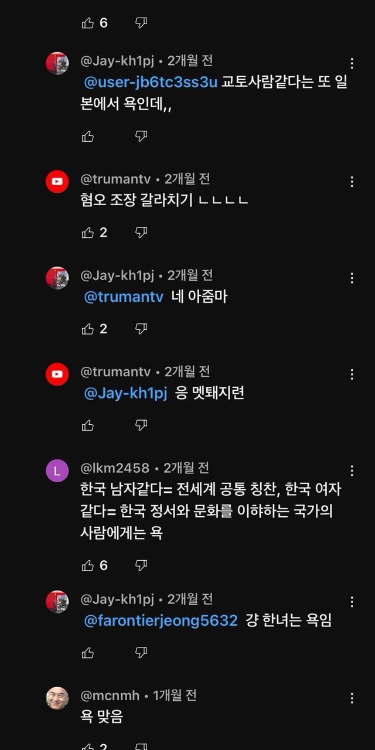
Task: Like the 교토사람같다는 reply by @Jay-kh1pj
Action: pos(88,137)
